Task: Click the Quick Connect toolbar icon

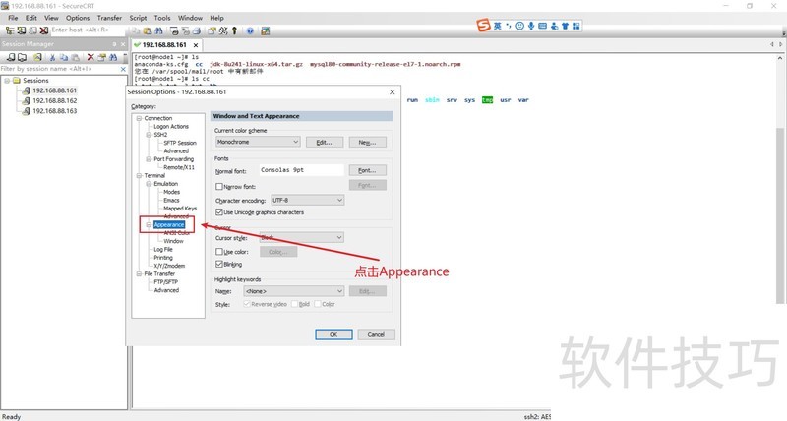Action: point(21,30)
